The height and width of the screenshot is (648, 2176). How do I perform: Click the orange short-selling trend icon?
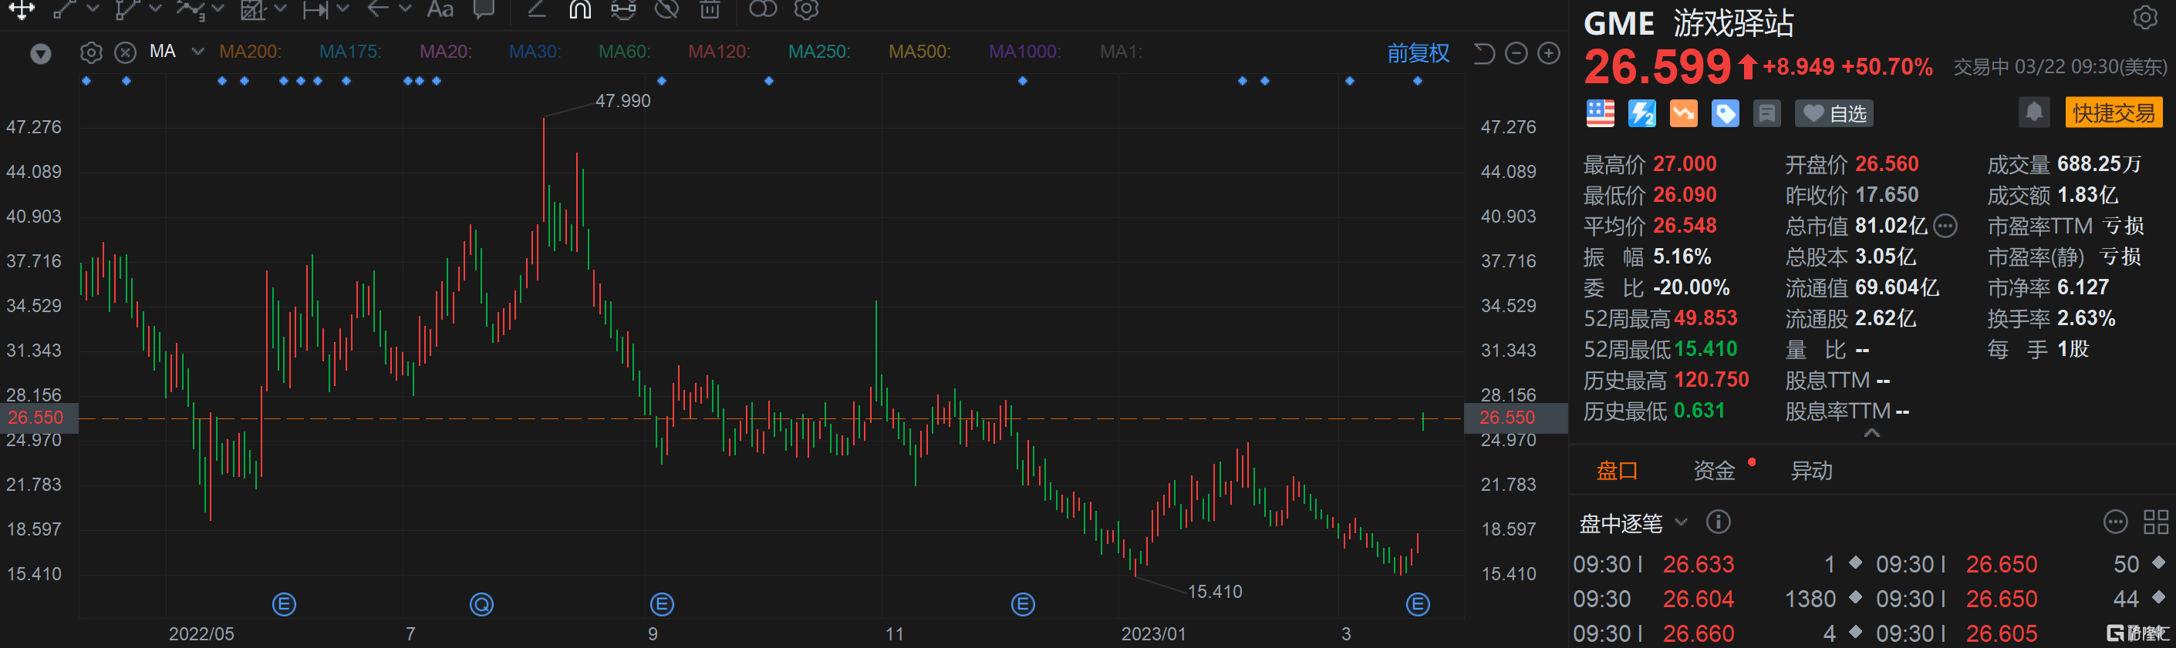pyautogui.click(x=1684, y=113)
